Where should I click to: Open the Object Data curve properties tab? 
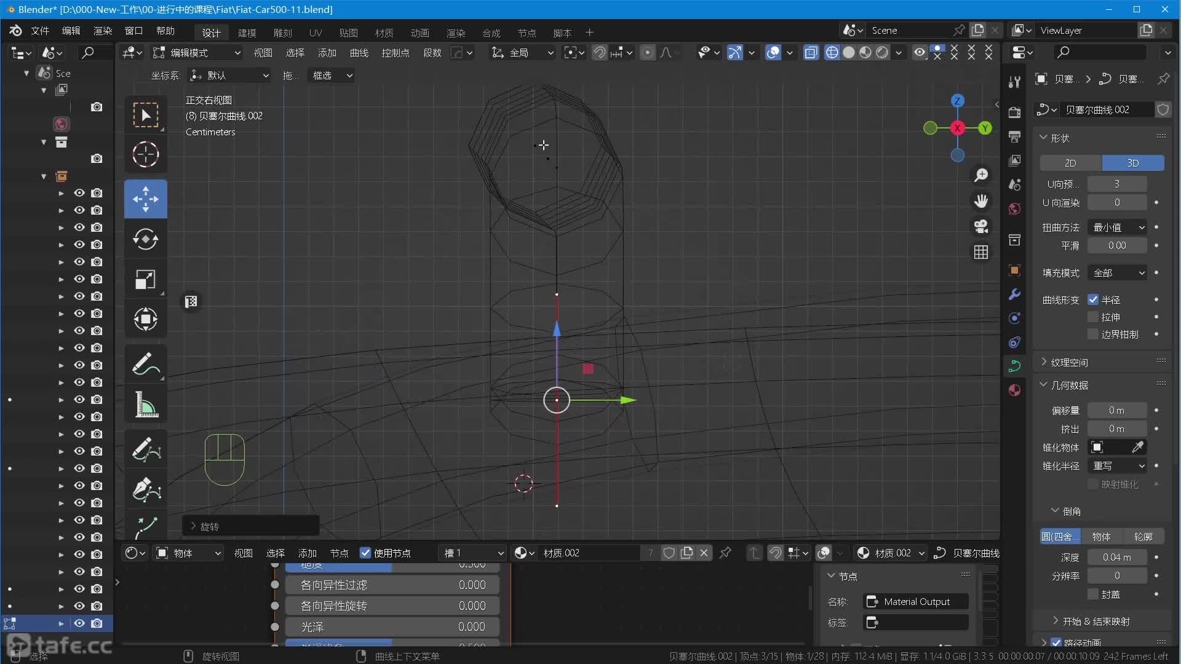1015,366
